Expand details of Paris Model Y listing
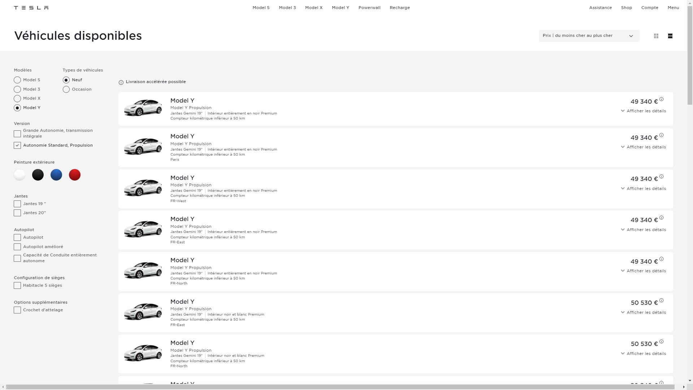Viewport: 693px width, 390px height. point(644,147)
